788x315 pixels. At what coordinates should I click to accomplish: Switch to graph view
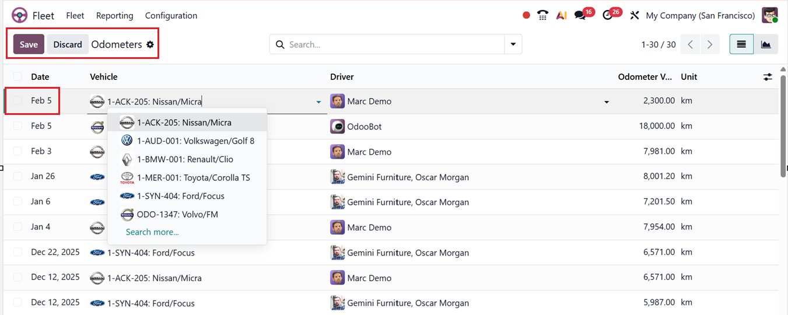[x=766, y=44]
